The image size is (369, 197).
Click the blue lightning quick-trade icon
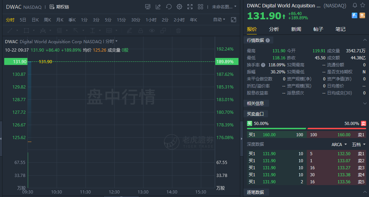[x=355, y=15]
